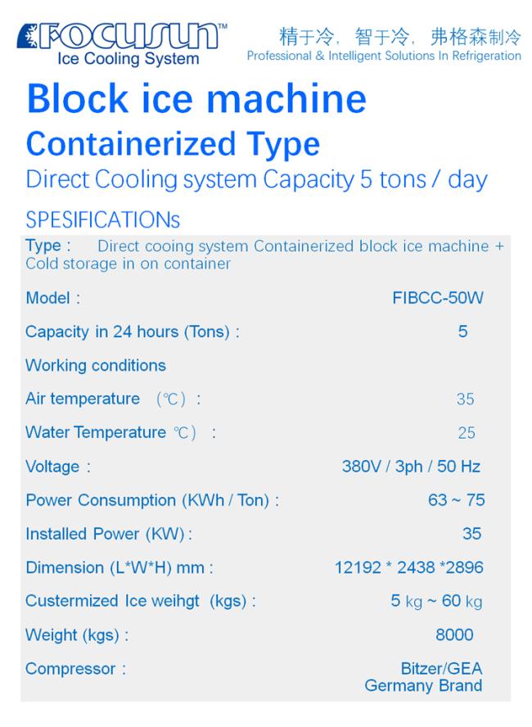Screen dimensions: 532x727
Task: Click the "Containerized Type" heading
Action: coord(173,144)
